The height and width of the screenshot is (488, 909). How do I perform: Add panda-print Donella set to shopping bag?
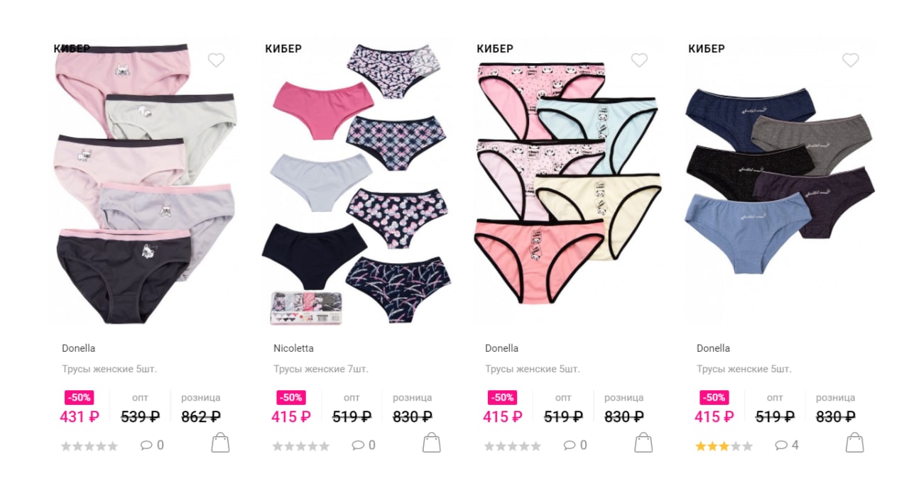[x=643, y=443]
